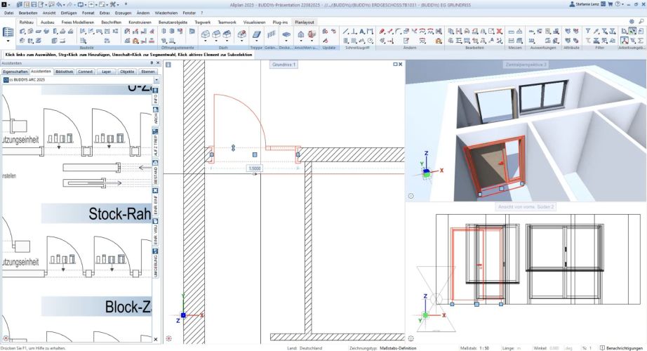The width and height of the screenshot is (647, 351).
Task: Click the Filter funnel icon in ribbon
Action: point(588,31)
